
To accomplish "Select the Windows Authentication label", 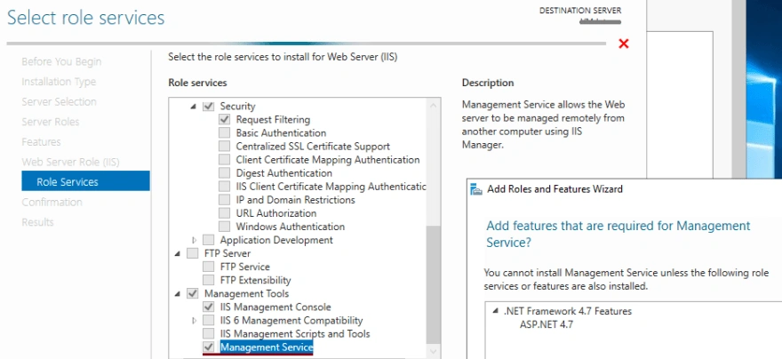I will click(x=291, y=227).
